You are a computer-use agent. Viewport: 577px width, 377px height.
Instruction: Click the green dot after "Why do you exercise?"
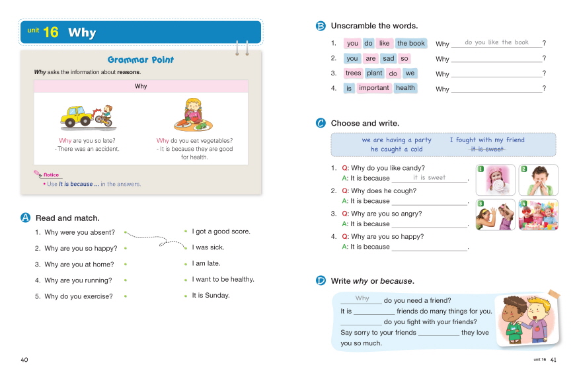point(125,297)
